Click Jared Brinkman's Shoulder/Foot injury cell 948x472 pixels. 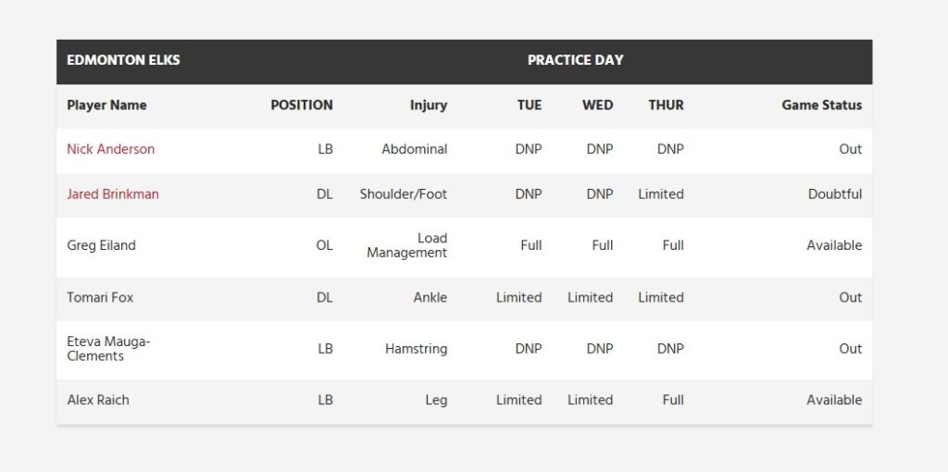[403, 194]
